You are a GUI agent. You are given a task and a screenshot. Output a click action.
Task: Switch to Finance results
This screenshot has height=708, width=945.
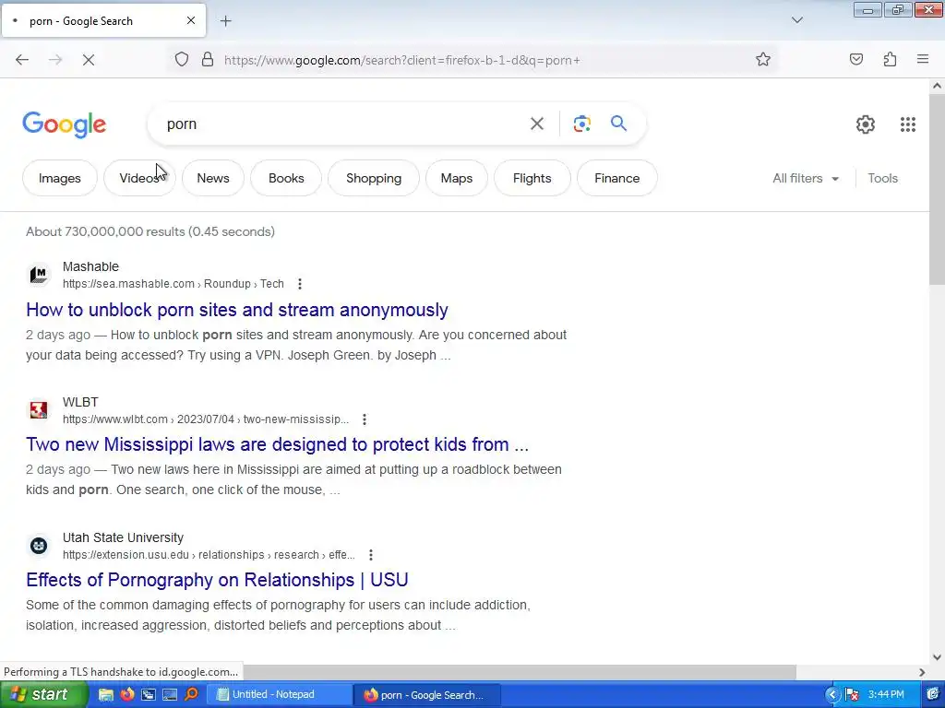(617, 178)
